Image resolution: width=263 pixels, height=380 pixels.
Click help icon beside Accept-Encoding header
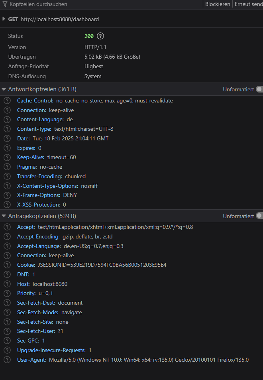(7, 236)
